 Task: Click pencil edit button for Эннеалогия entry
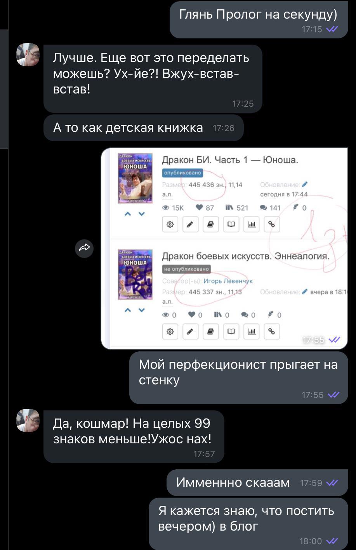(x=190, y=331)
